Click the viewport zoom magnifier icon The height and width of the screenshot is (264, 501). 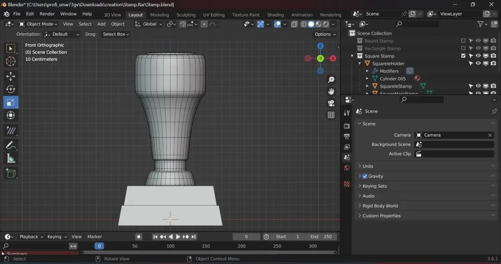click(331, 80)
